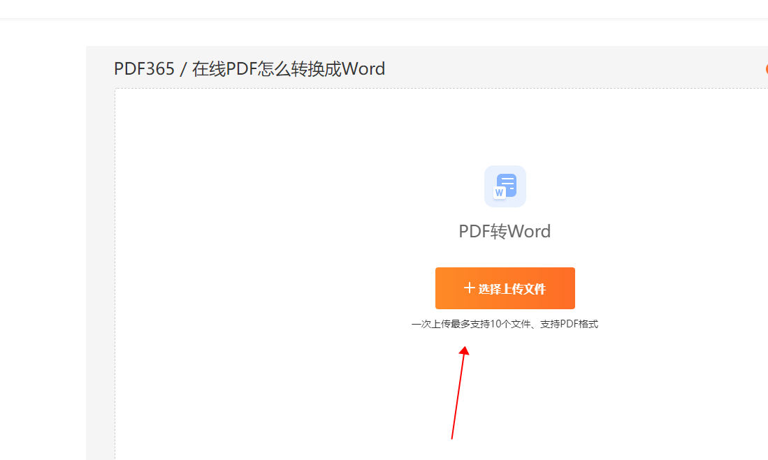
Task: Click the PDF转Word document icon
Action: (x=505, y=186)
